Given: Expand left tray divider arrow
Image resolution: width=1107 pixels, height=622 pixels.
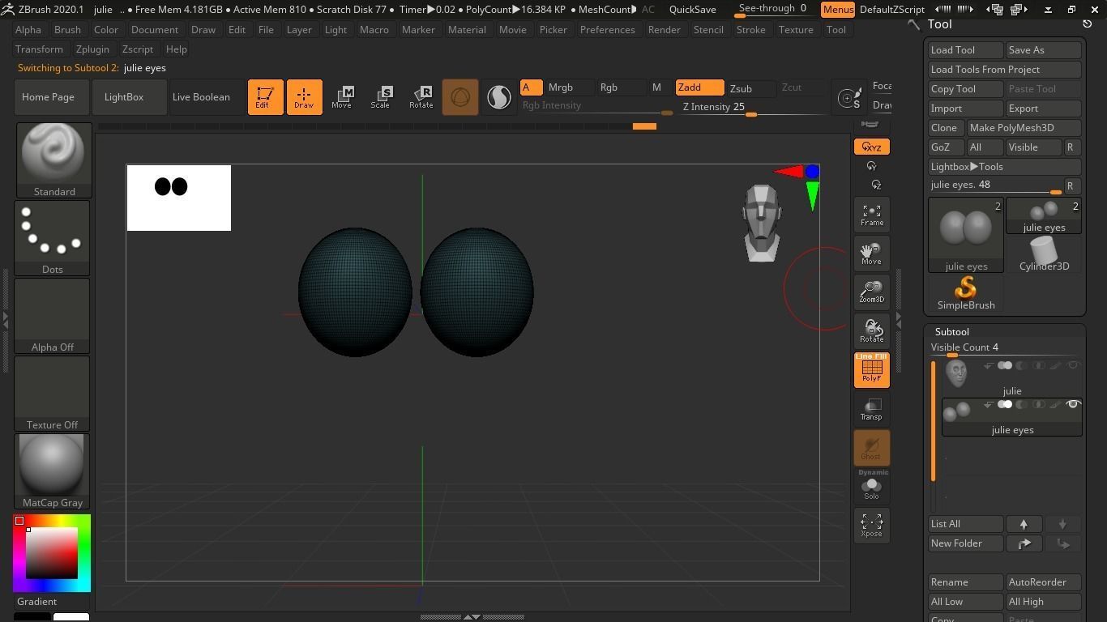Looking at the screenshot, I should point(5,320).
